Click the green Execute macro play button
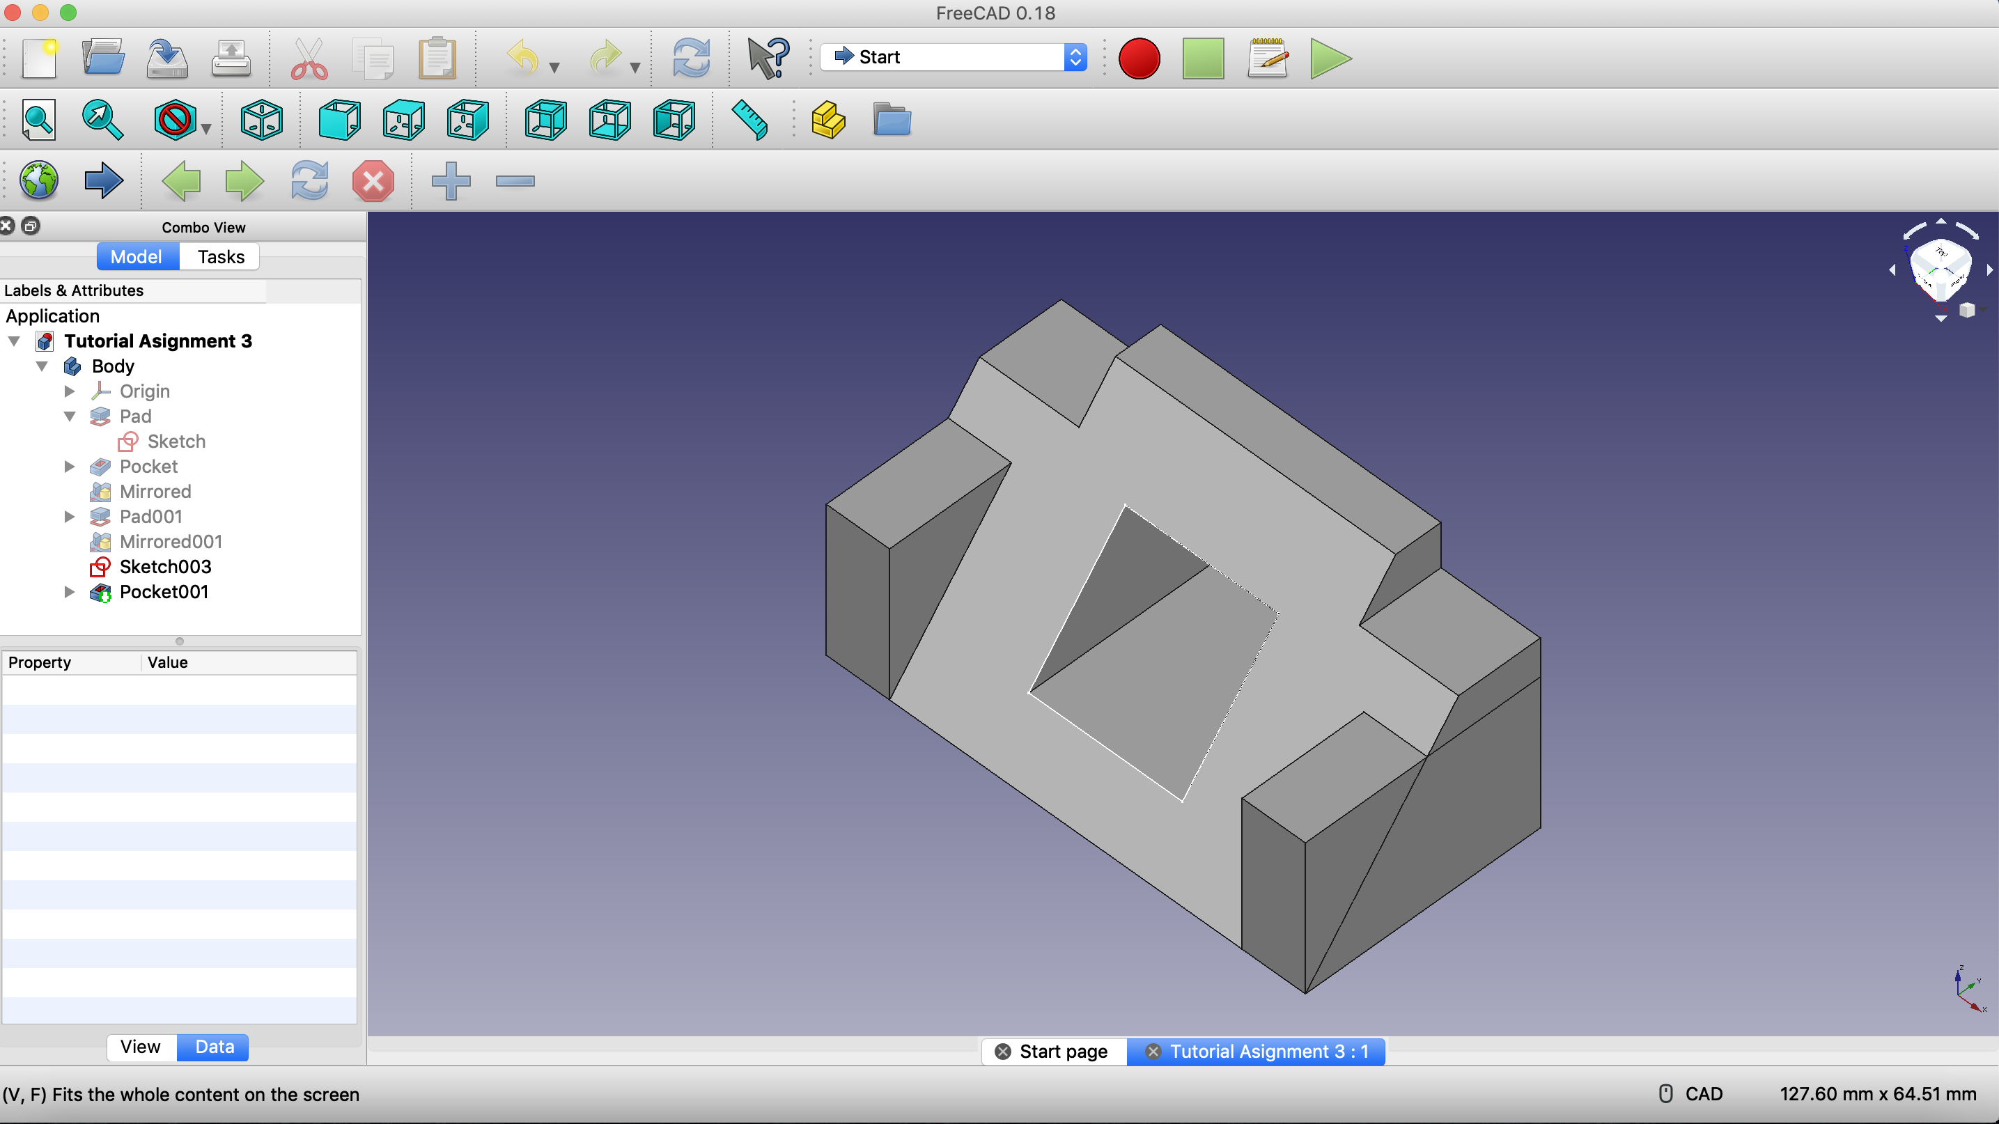This screenshot has height=1124, width=1999. click(1330, 59)
